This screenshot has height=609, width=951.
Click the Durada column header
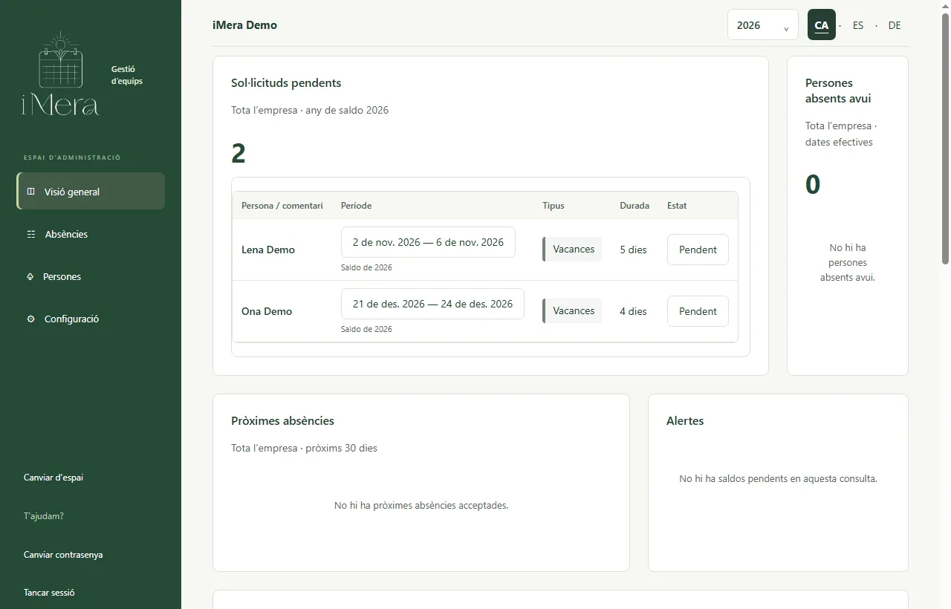(634, 206)
